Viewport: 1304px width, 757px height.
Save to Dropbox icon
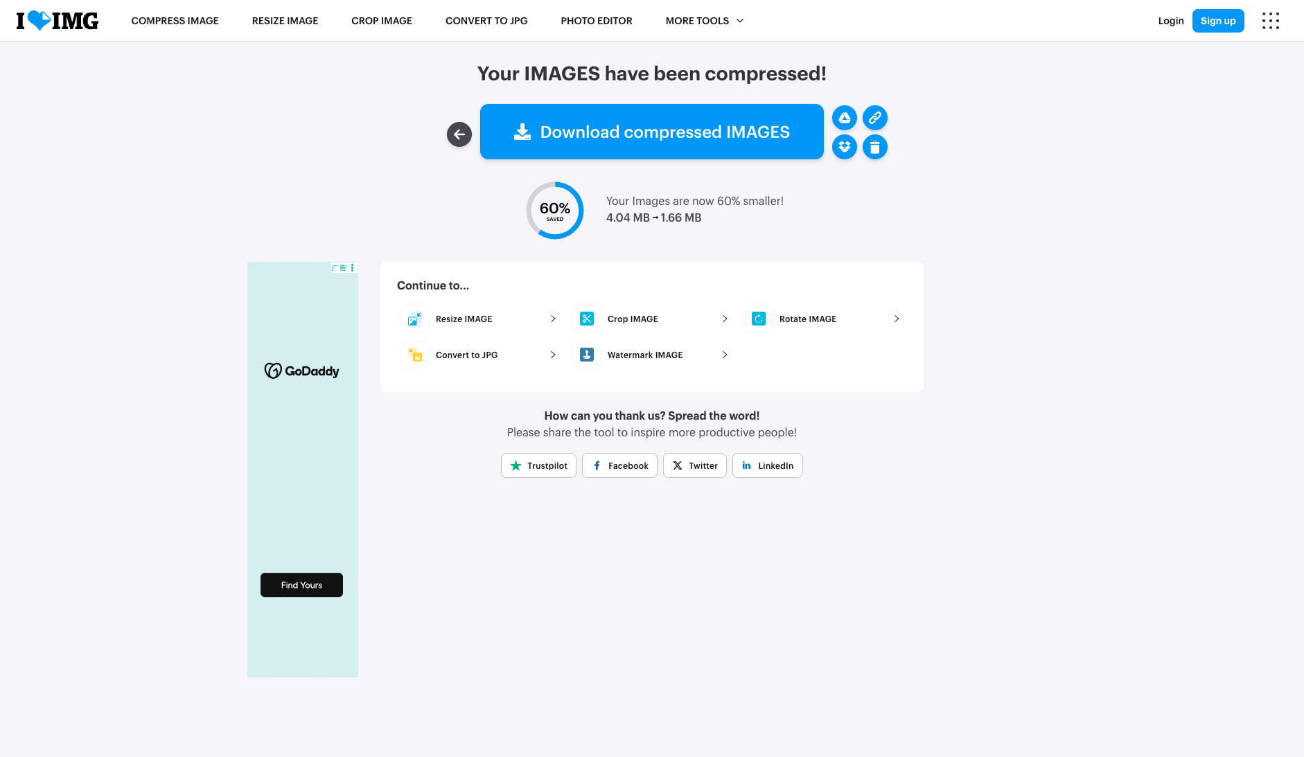845,147
